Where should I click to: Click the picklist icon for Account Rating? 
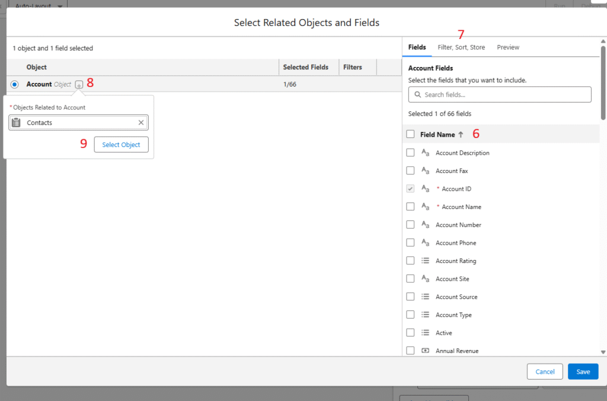click(x=425, y=261)
